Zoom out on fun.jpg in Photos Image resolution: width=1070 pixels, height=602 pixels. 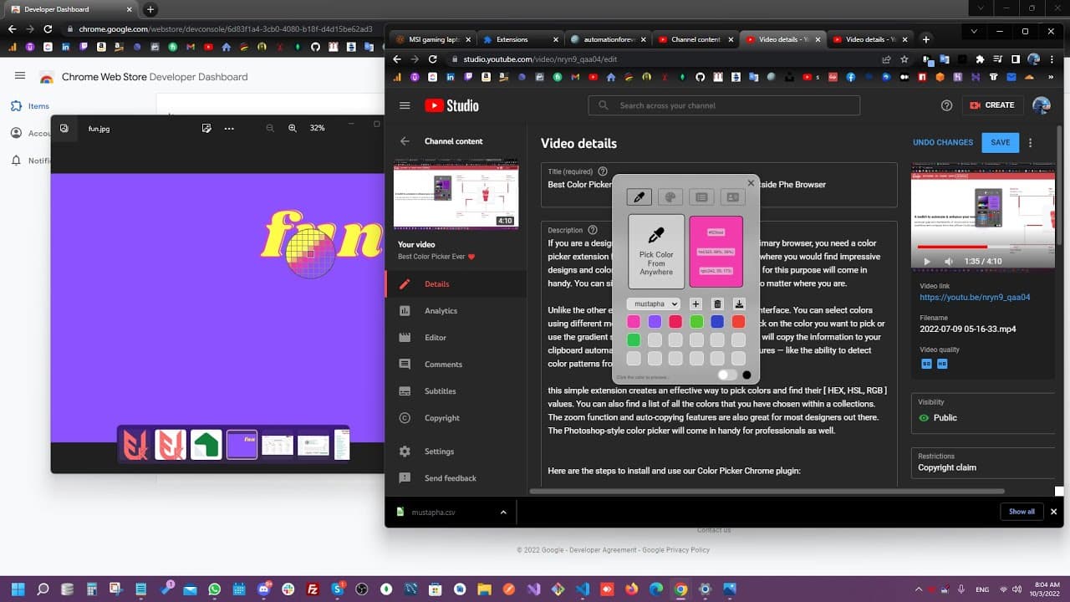tap(270, 128)
